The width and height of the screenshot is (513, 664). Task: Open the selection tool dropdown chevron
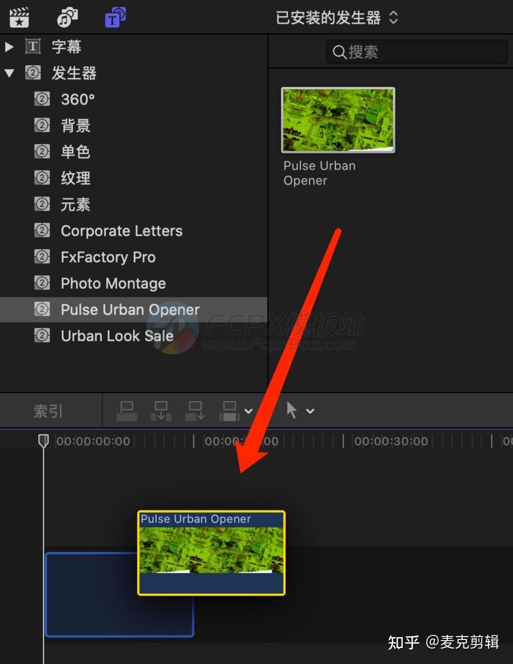310,412
